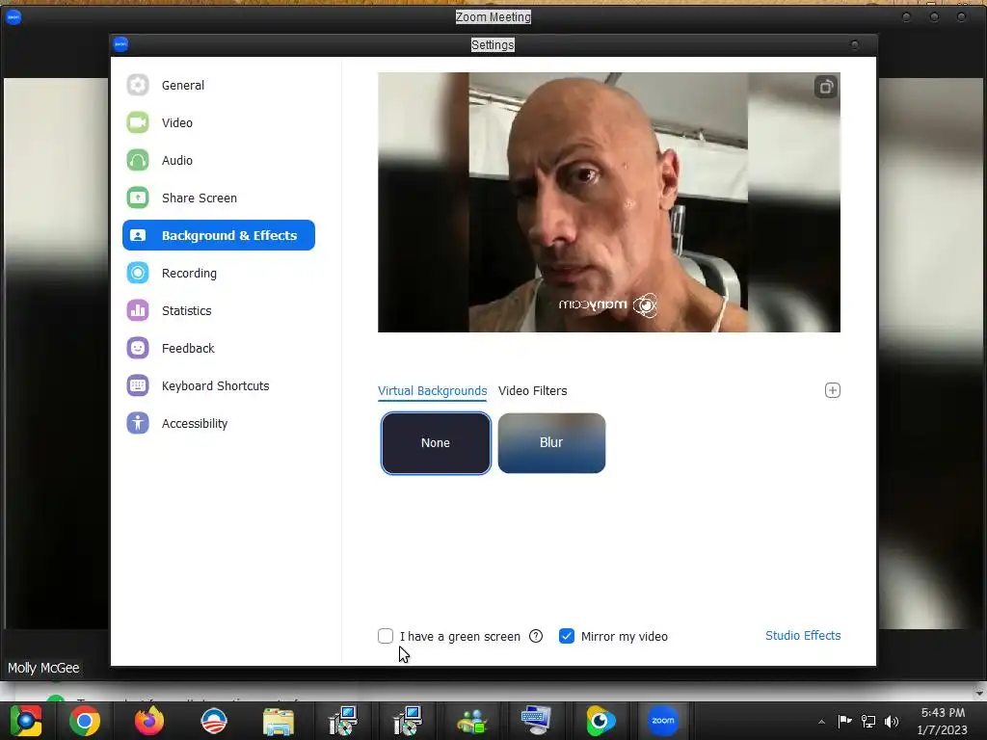Switch to Video Filters tab
Image resolution: width=987 pixels, height=740 pixels.
pyautogui.click(x=532, y=391)
